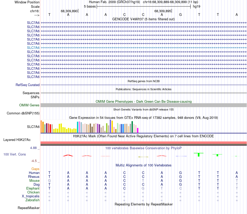This screenshot has width=247, height=214.
Task: Click the PhyloP Basewise Conservation title
Action: (x=144, y=148)
